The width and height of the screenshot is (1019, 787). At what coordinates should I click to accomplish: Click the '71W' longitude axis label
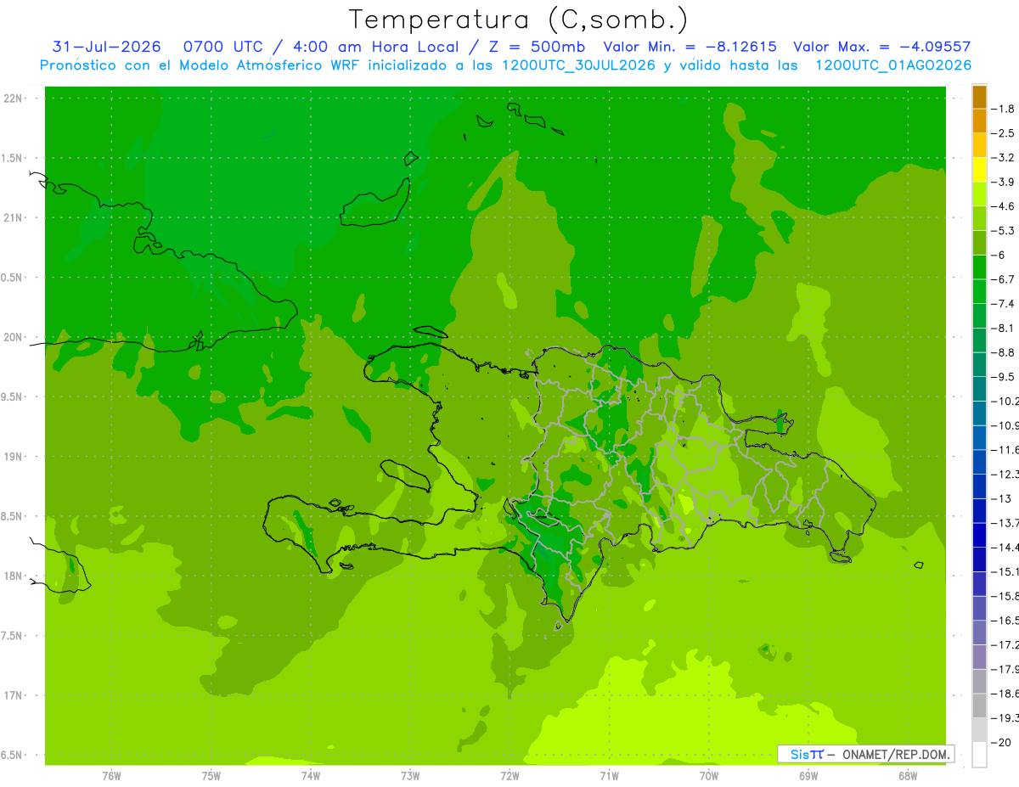coord(609,776)
